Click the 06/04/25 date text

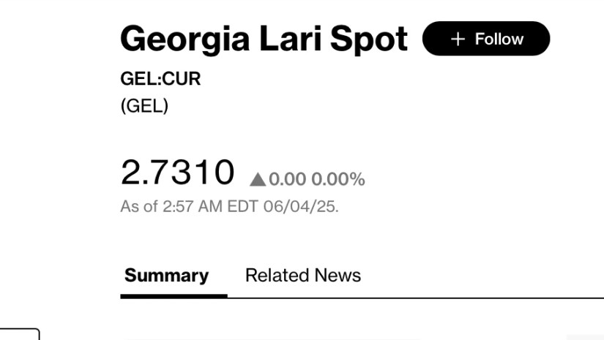point(301,206)
